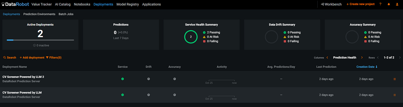Go to previous columns set with left chevron

(x=327, y=58)
